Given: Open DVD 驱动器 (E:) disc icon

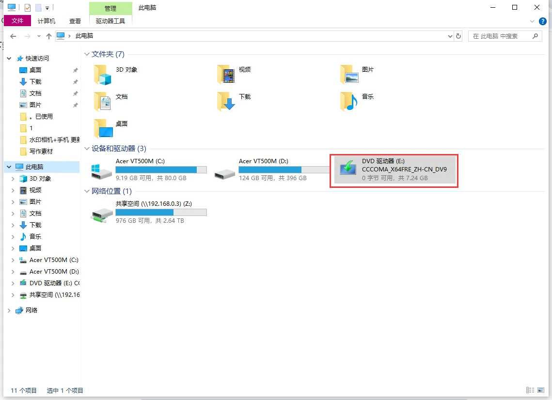Looking at the screenshot, I should (x=348, y=170).
